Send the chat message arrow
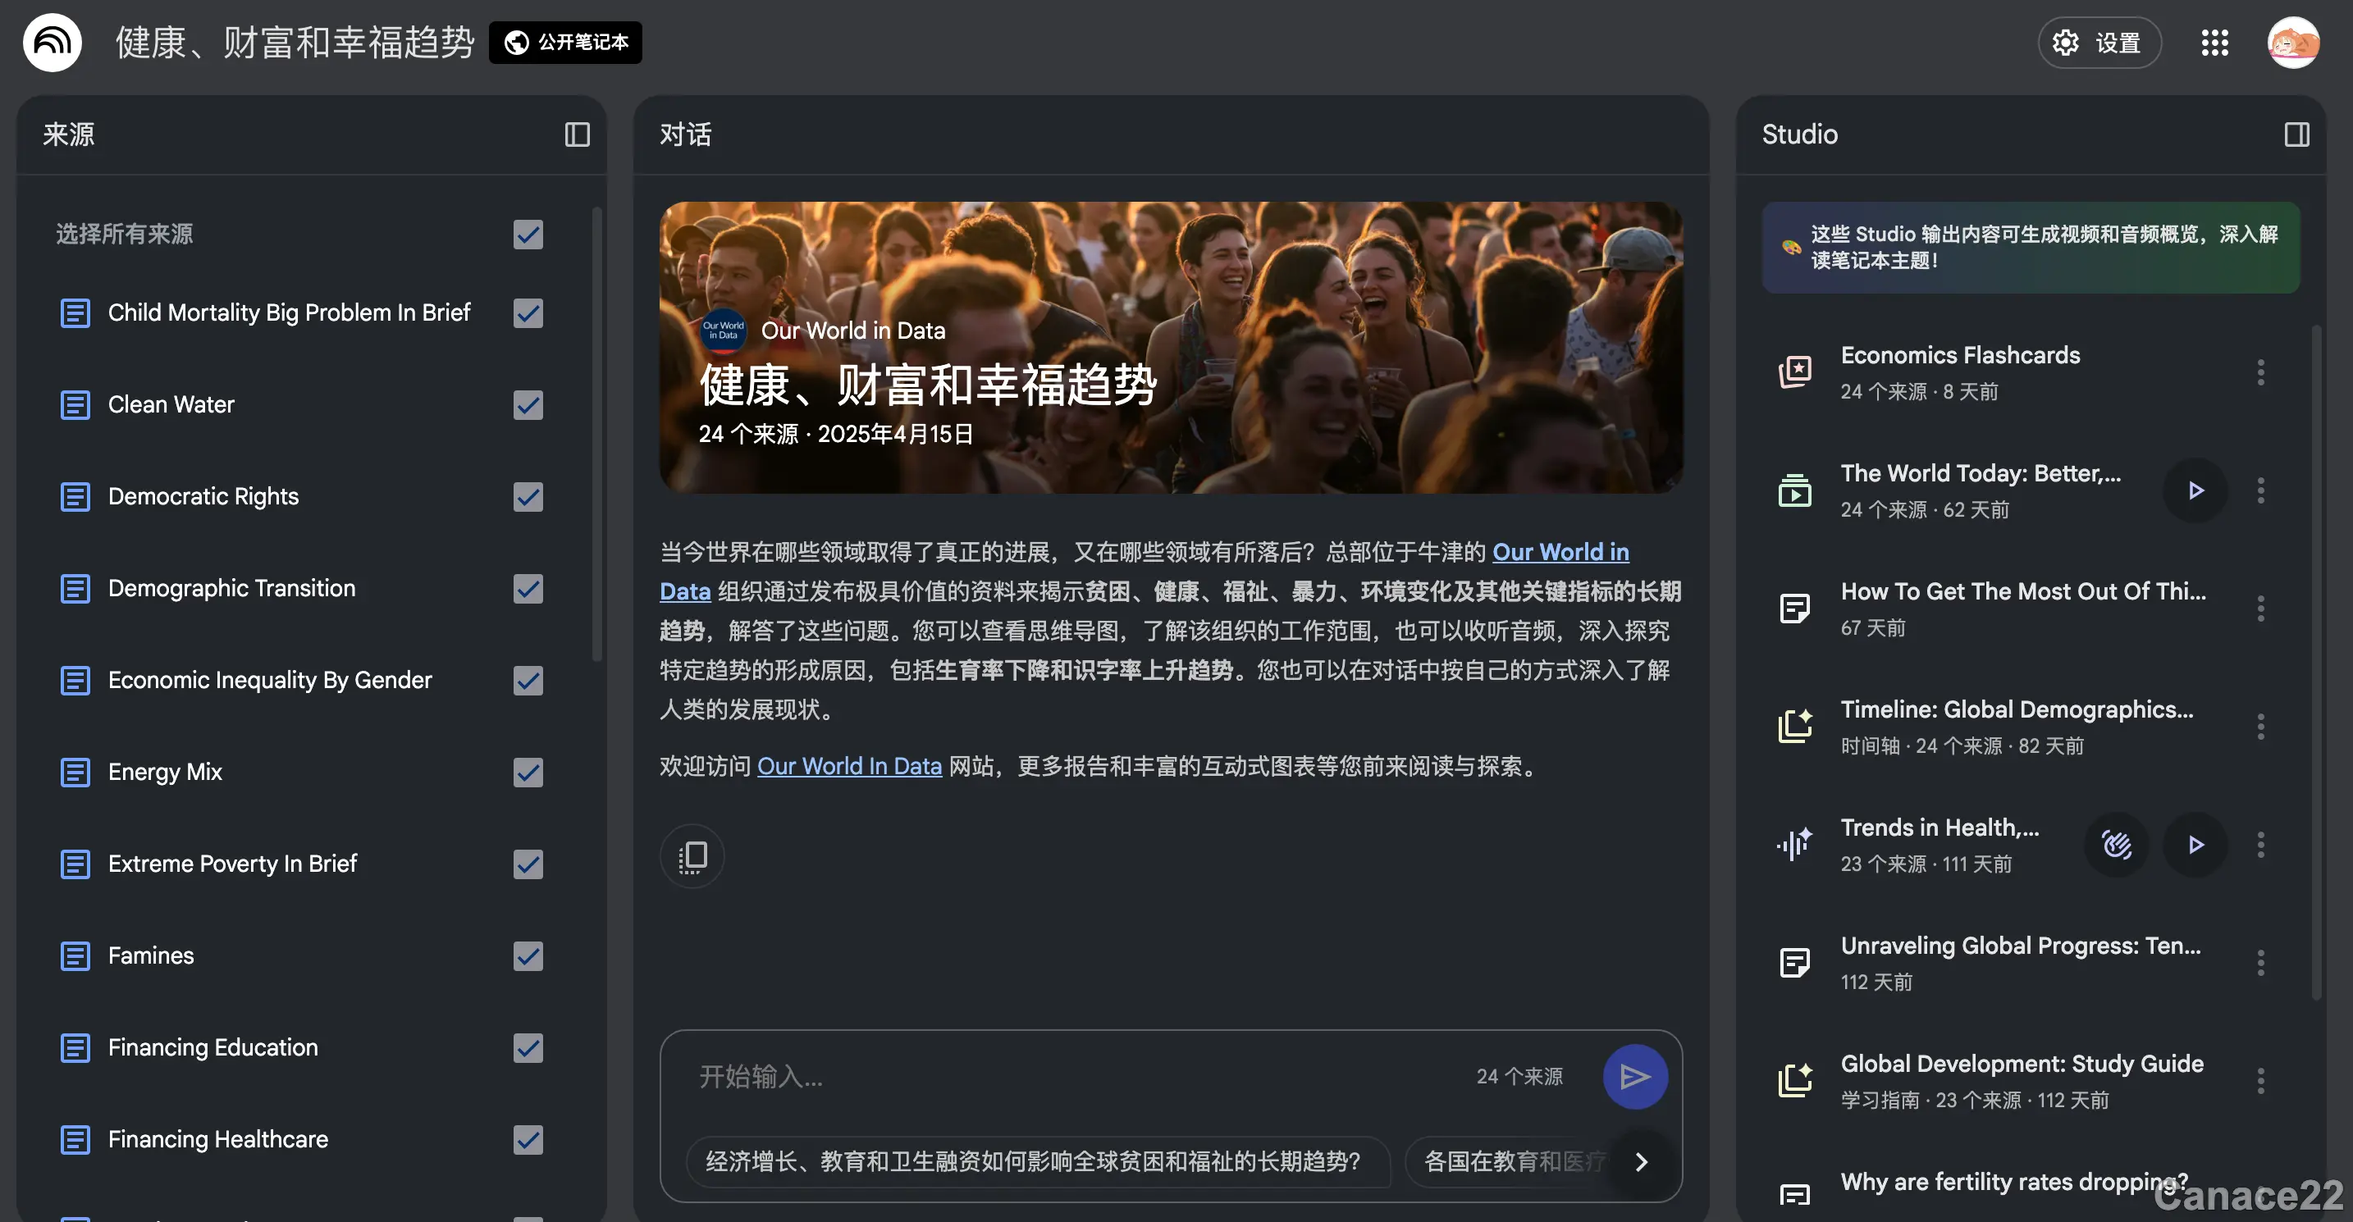 point(1634,1076)
